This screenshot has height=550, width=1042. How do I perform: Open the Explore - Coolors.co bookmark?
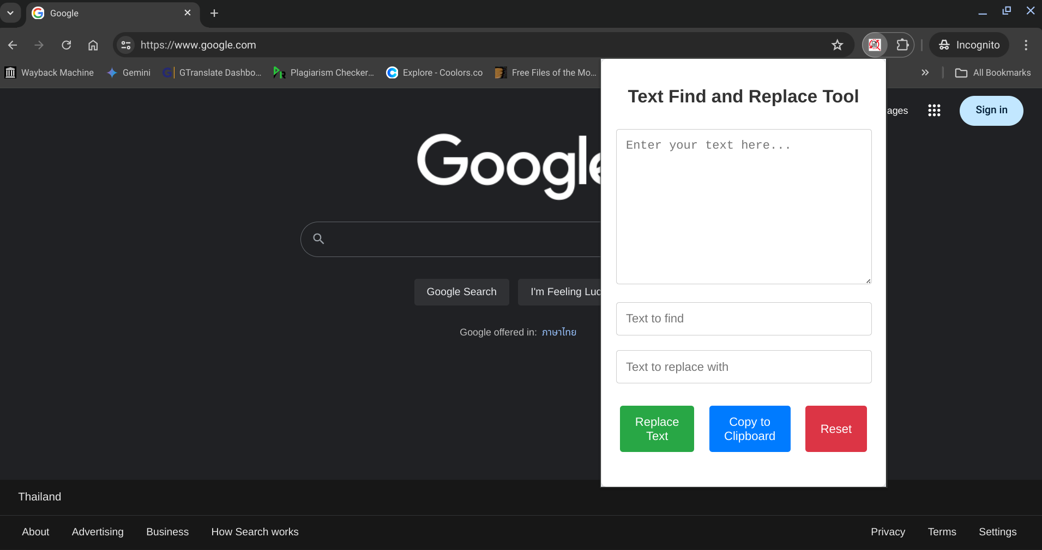tap(435, 72)
